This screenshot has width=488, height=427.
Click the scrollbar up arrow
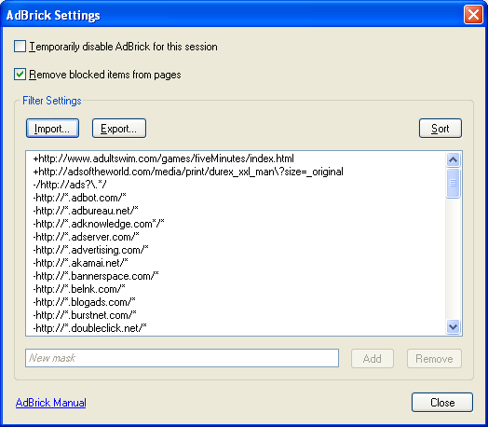(x=453, y=159)
